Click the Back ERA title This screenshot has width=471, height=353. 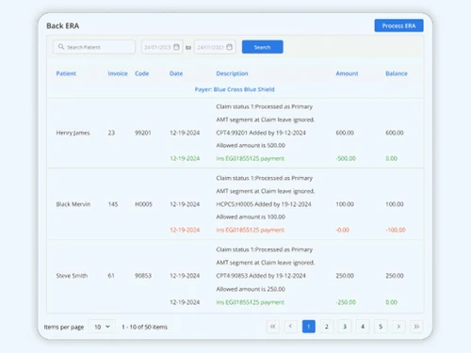(63, 25)
